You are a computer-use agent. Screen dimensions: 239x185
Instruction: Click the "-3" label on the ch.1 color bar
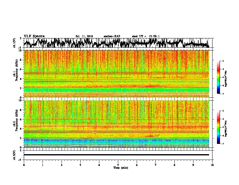point(222,61)
